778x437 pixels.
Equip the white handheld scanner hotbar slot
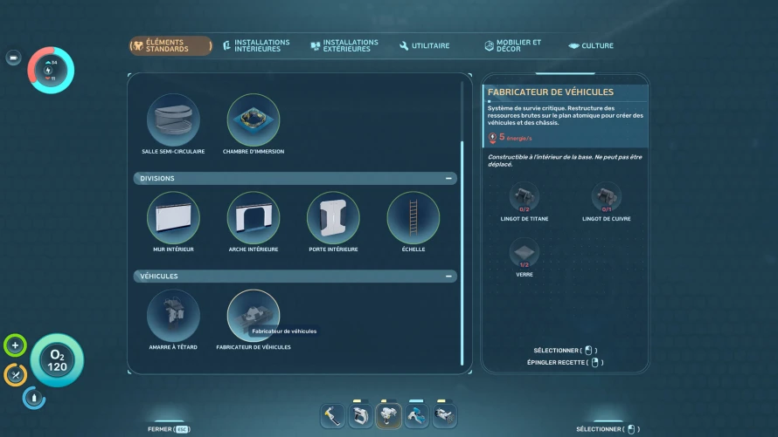(360, 416)
